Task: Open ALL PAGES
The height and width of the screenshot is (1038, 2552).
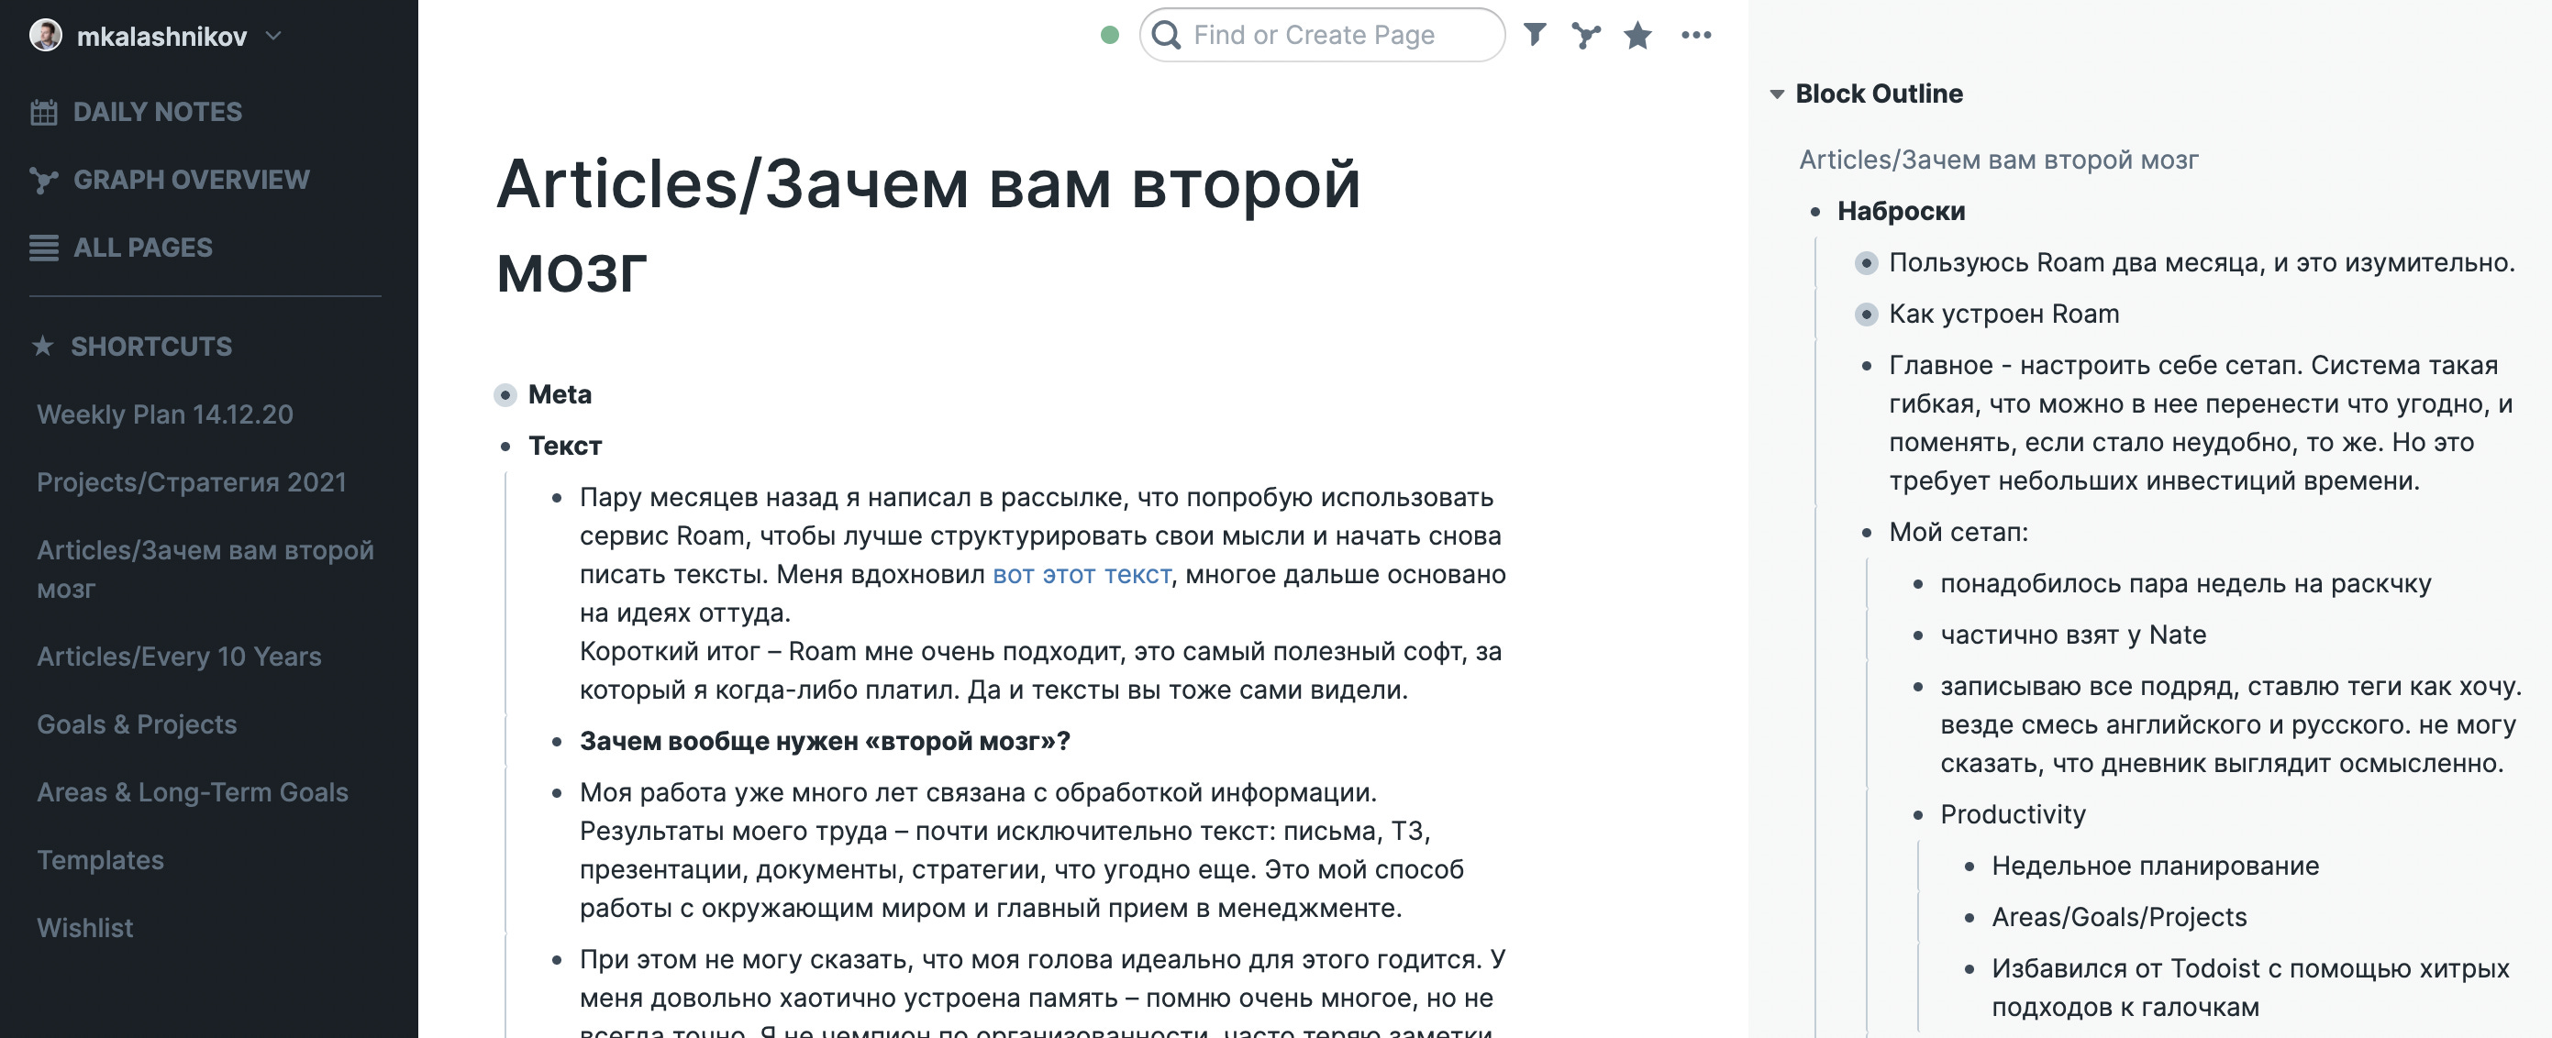Action: coord(143,248)
